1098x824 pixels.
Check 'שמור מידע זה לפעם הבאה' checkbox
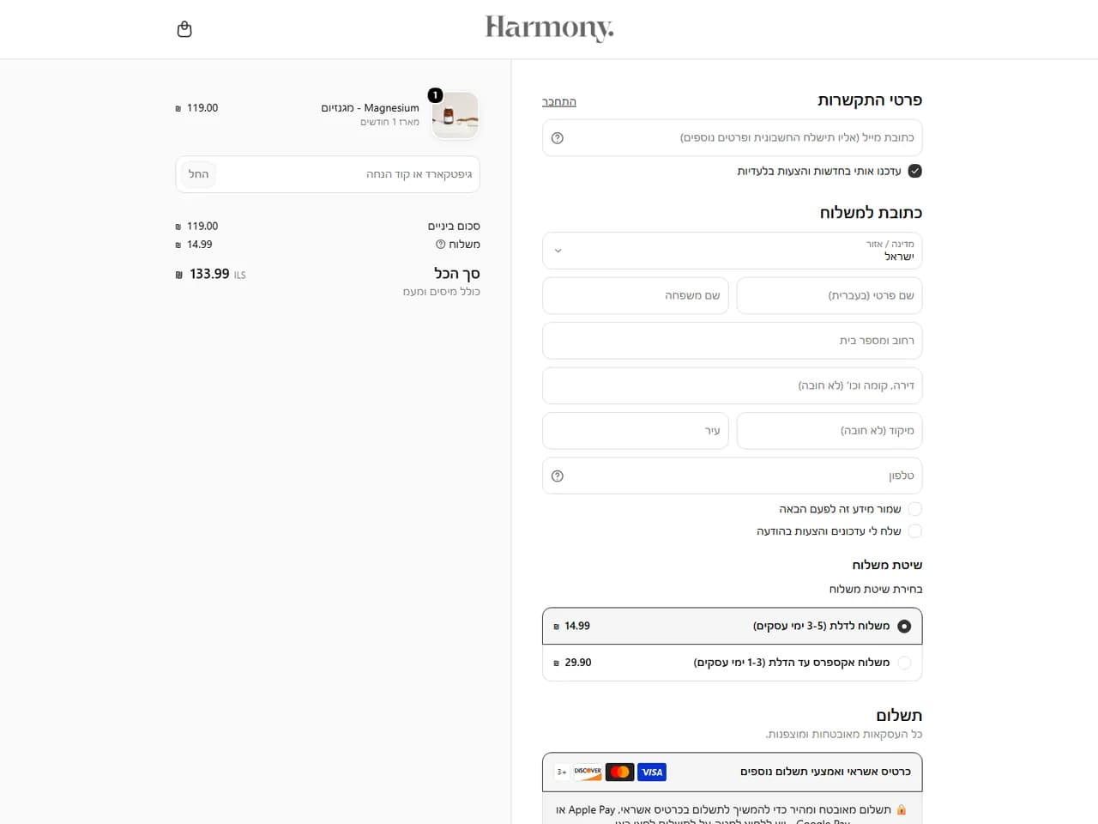pos(914,509)
